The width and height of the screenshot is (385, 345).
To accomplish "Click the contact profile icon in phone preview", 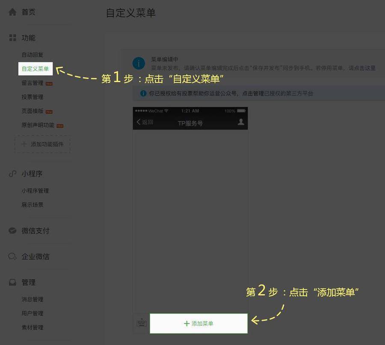I will (241, 122).
